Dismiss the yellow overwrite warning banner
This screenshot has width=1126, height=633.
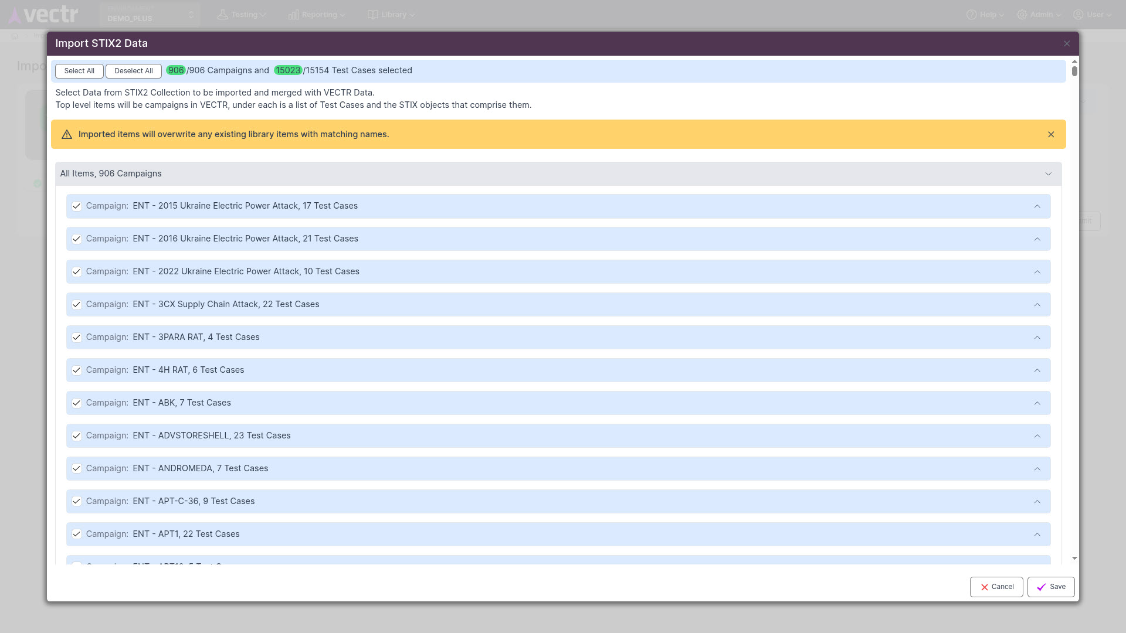[x=1051, y=135]
